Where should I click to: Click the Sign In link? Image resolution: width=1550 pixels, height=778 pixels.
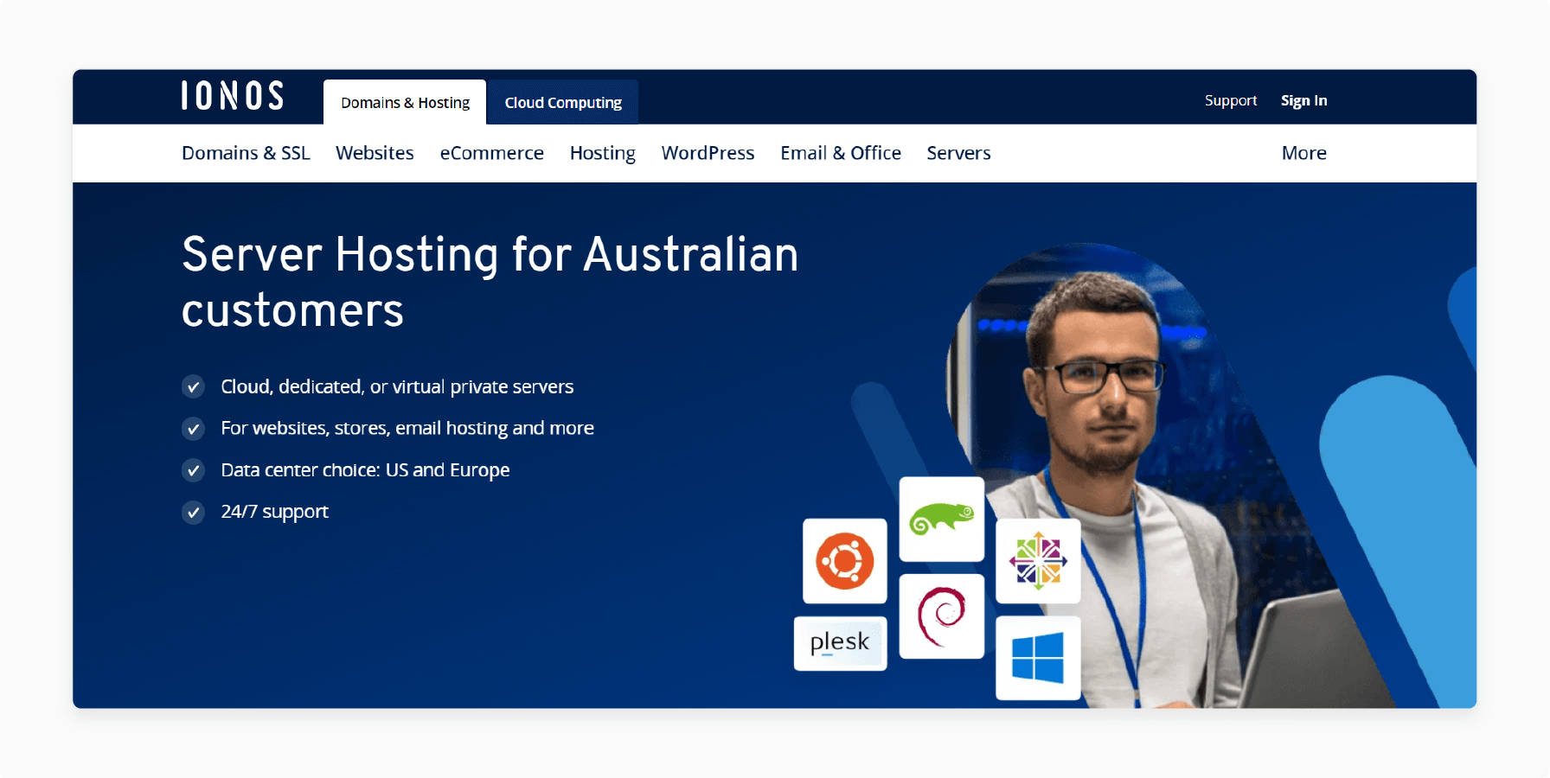pos(1303,100)
